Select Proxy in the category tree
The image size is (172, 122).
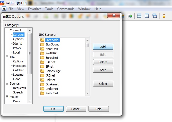[17, 48]
